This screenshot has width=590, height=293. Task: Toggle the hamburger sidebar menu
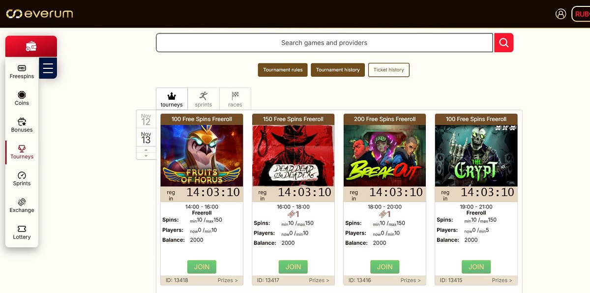click(x=48, y=68)
